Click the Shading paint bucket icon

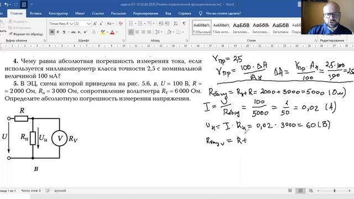169,32
